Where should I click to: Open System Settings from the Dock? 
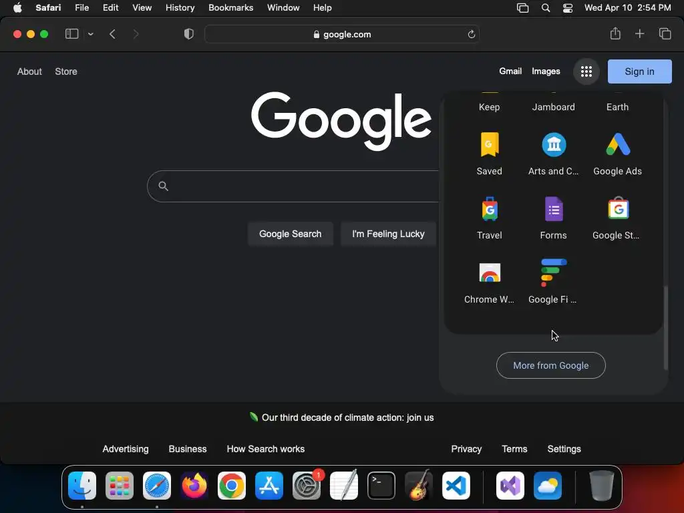click(307, 486)
